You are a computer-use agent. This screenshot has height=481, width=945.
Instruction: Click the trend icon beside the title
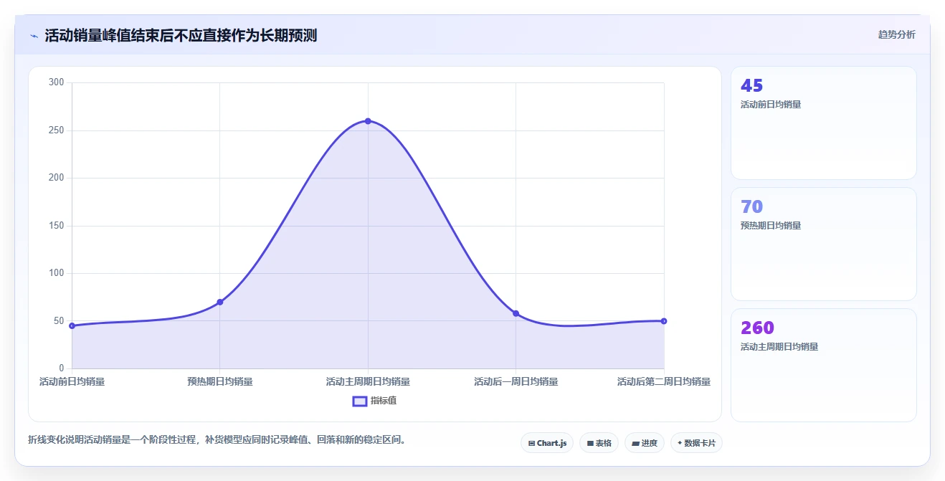(x=34, y=36)
